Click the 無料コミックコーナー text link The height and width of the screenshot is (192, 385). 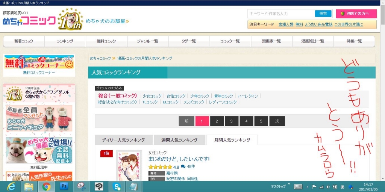(39, 73)
